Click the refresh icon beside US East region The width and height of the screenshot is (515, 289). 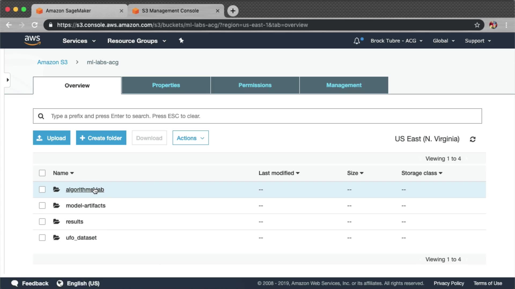(473, 139)
